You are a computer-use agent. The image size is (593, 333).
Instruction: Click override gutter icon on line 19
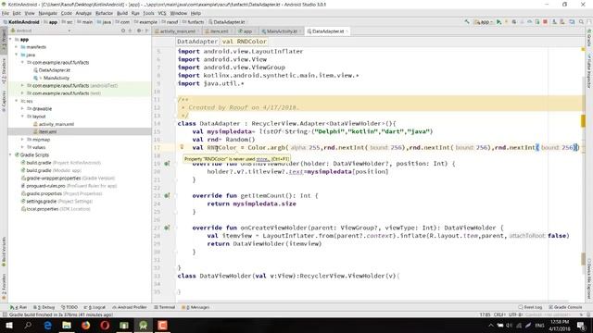pos(167,164)
